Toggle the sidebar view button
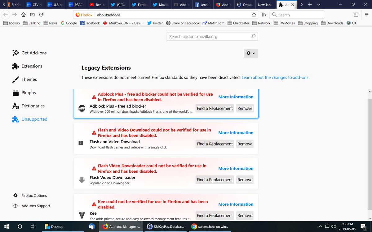The image size is (372, 232). tap(356, 15)
